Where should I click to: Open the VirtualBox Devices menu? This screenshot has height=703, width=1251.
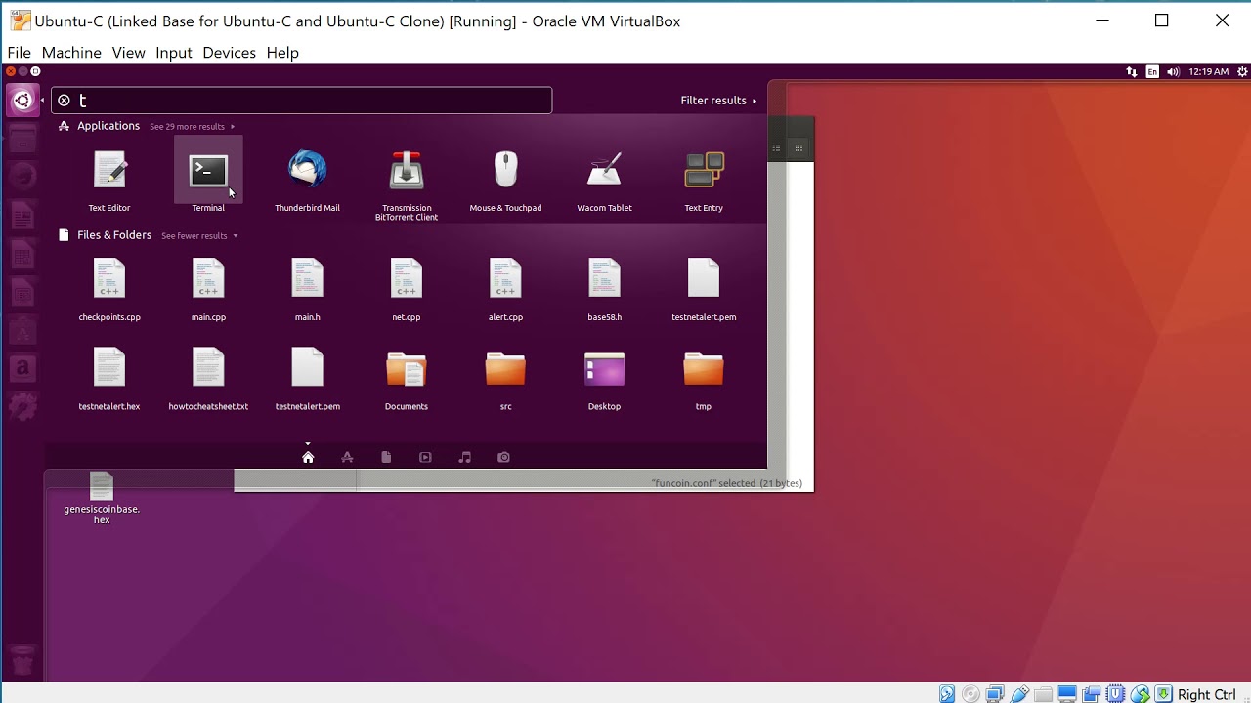tap(229, 53)
